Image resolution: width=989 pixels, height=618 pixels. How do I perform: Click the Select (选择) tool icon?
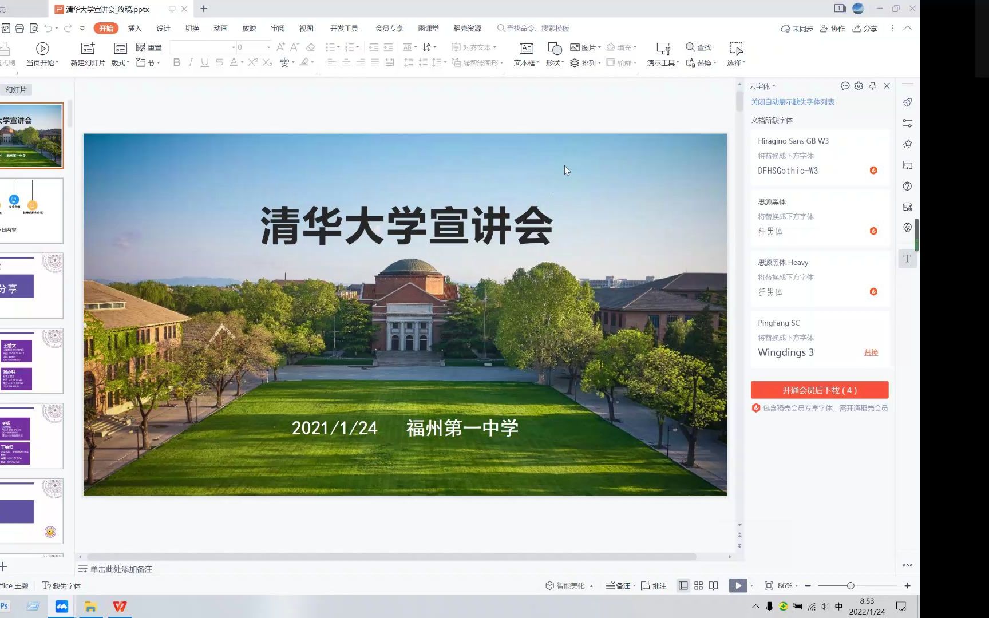click(736, 49)
